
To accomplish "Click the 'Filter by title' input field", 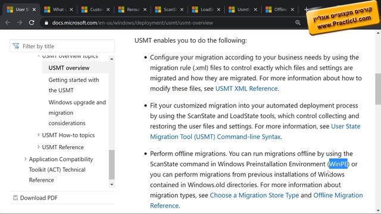I will [62, 46].
